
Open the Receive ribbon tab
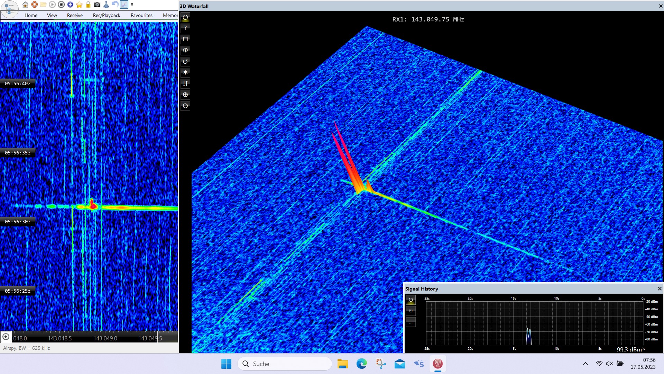[75, 15]
